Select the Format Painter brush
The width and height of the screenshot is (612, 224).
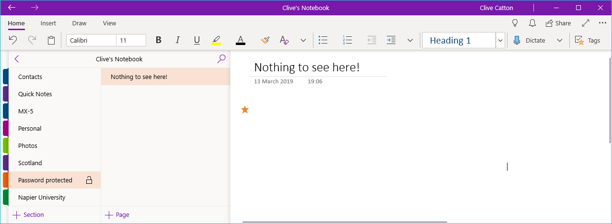tap(265, 40)
